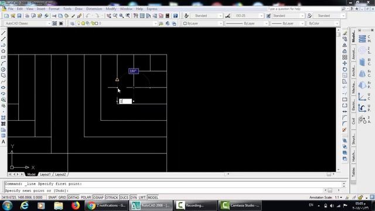Viewport: 375px width, 211px height.
Task: Open the Express menu
Action: pyautogui.click(x=152, y=9)
